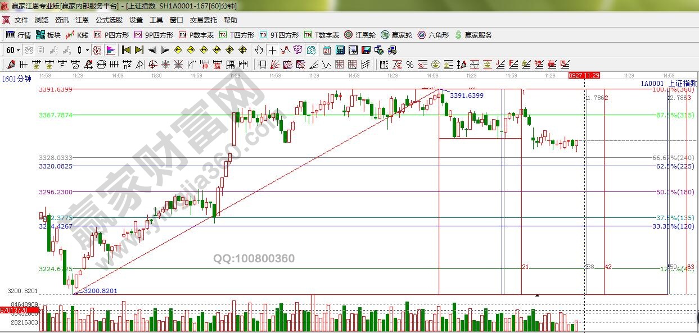699x333 pixels.
Task: Open the K线 candlestick chart view
Action: point(77,35)
